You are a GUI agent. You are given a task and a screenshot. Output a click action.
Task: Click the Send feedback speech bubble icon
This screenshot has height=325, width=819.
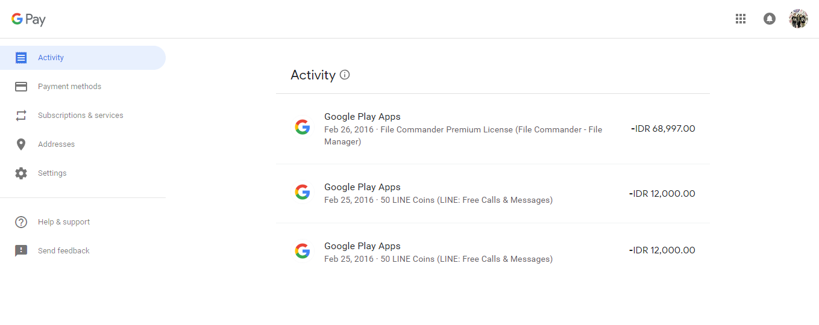[21, 251]
